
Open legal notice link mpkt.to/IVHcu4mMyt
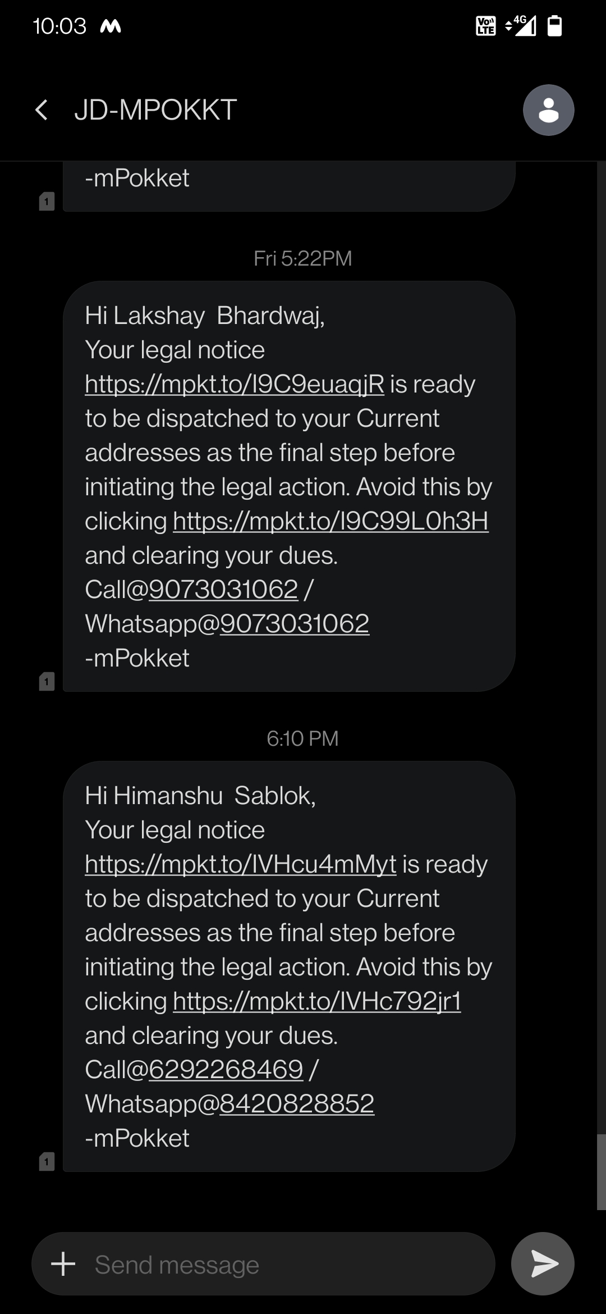point(241,865)
